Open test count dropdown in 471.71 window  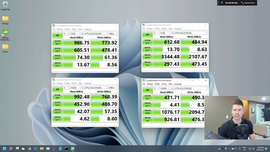point(156,88)
